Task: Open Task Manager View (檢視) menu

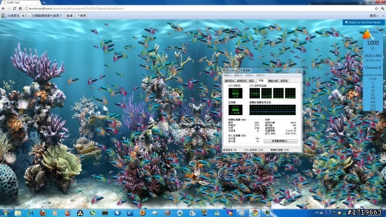Action: [x=249, y=75]
